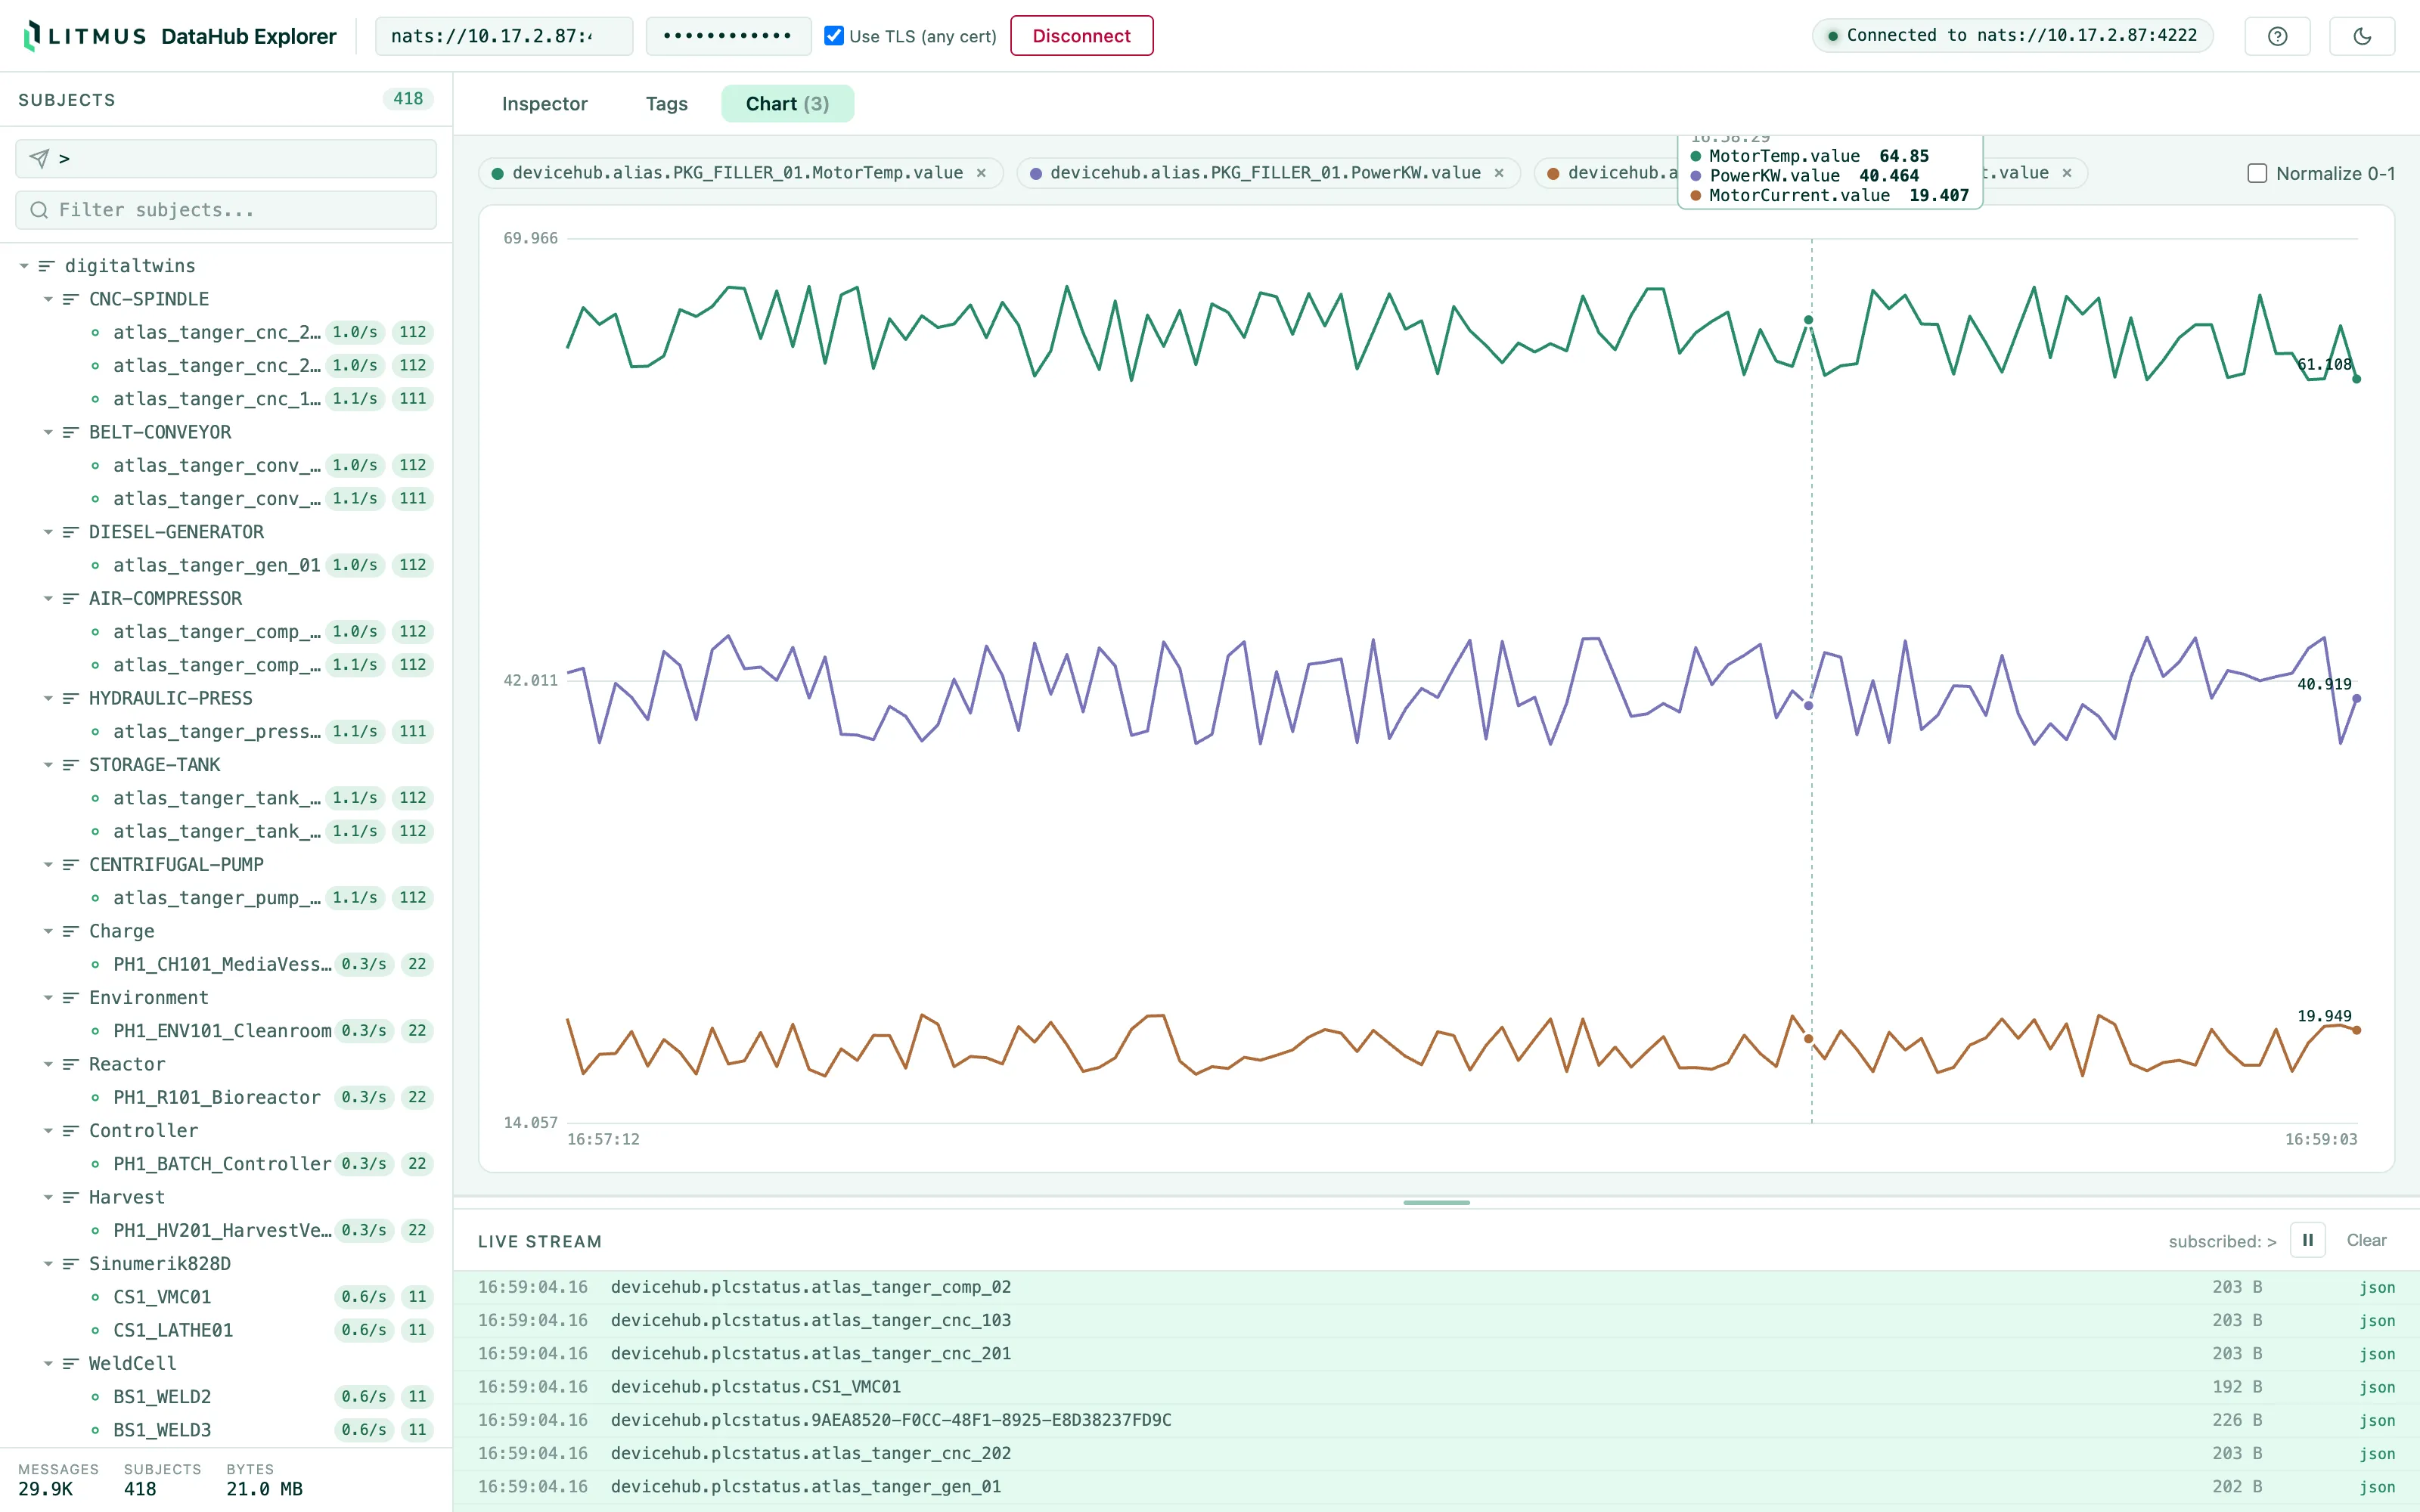Collapse the WeldCell group

pos(48,1364)
